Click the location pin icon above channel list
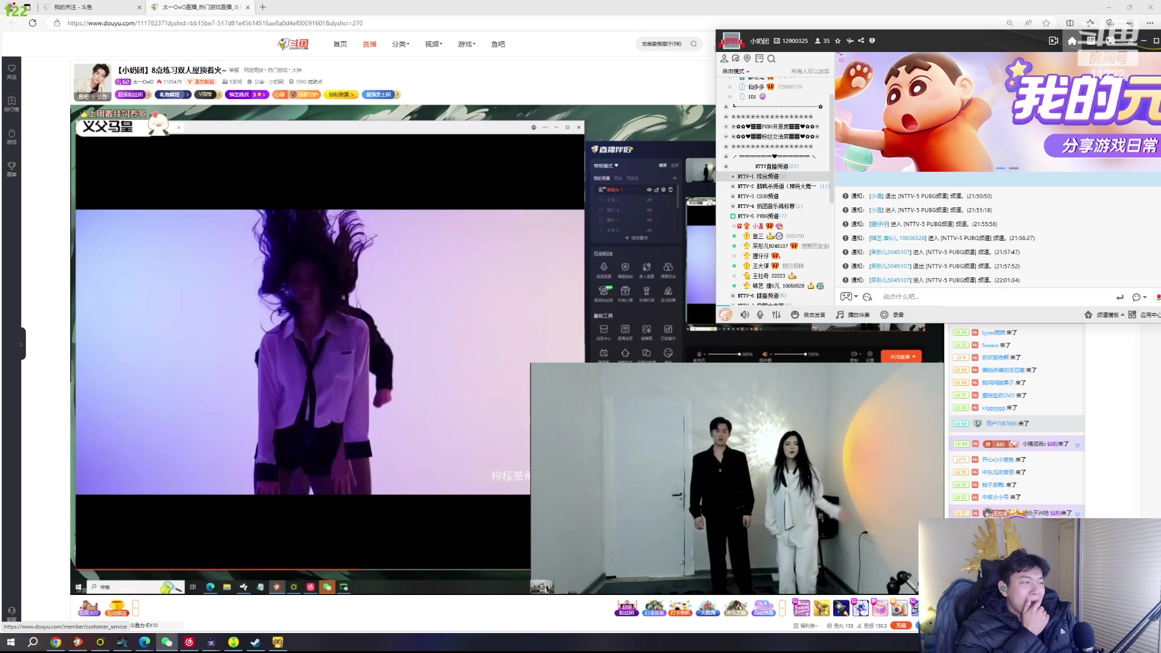The width and height of the screenshot is (1161, 653). pyautogui.click(x=747, y=59)
